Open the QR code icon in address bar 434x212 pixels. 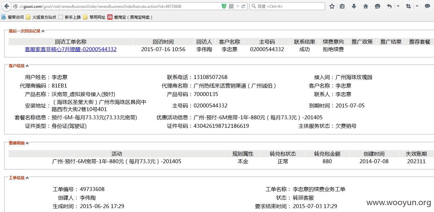tap(231, 6)
